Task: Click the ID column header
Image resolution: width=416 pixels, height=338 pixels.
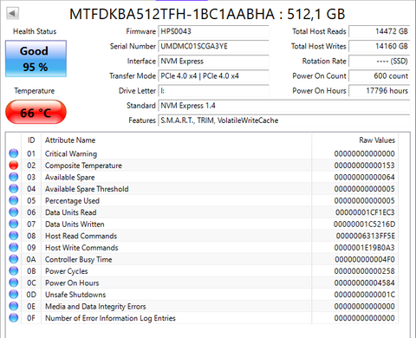Action: point(31,140)
